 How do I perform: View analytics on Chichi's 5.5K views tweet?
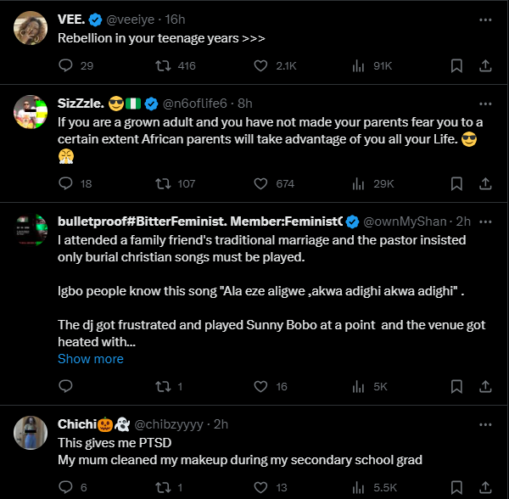click(x=358, y=488)
